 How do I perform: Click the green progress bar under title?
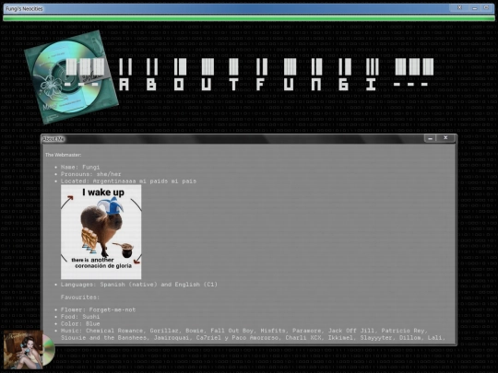[x=249, y=17]
